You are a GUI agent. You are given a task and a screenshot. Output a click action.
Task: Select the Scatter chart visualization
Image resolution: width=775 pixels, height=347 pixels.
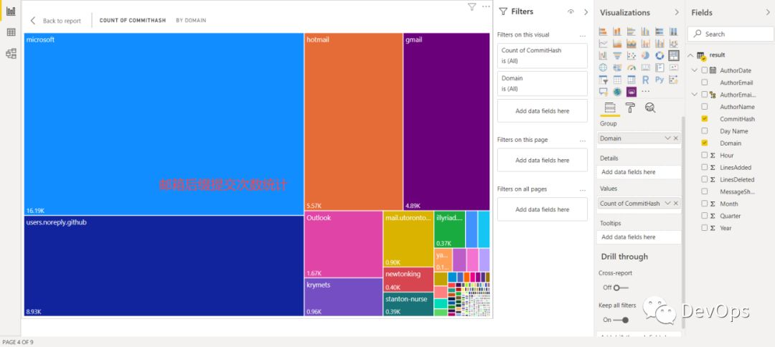[631, 55]
